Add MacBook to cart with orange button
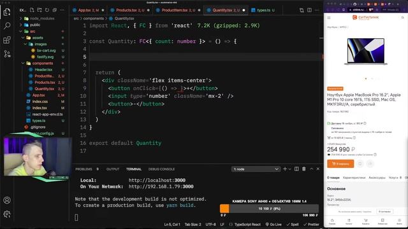The width and height of the screenshot is (408, 229). pos(340,163)
